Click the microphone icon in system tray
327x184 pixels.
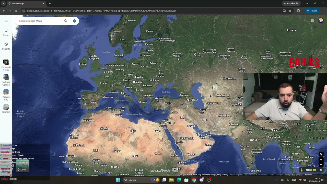[288, 180]
